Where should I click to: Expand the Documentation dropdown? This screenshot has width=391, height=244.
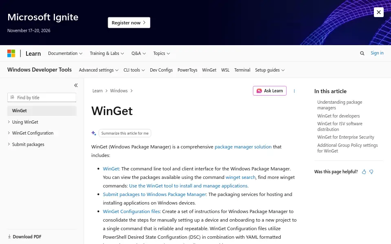pyautogui.click(x=65, y=53)
